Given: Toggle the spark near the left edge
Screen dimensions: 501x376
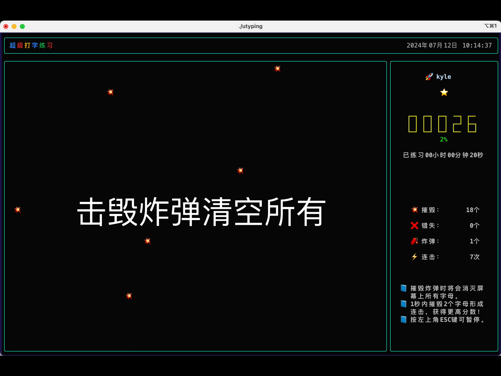Looking at the screenshot, I should (18, 209).
